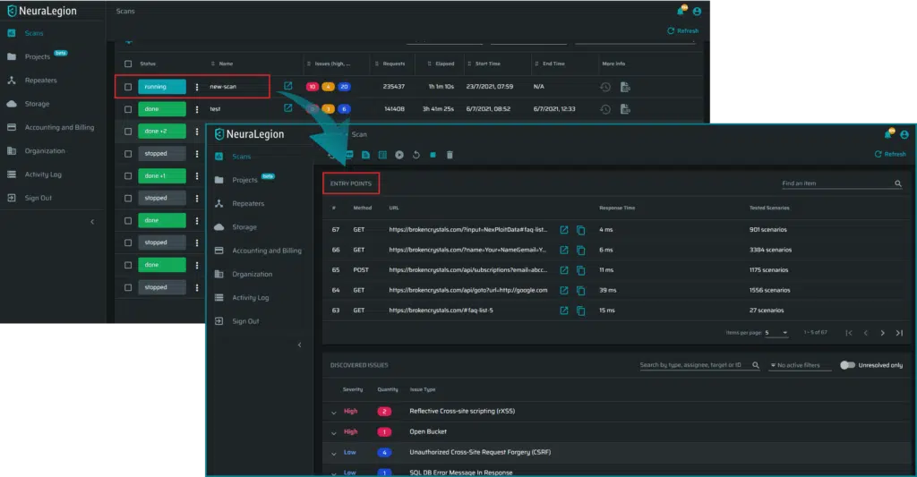Open report document icon for new-scan row
The height and width of the screenshot is (477, 917).
[625, 87]
